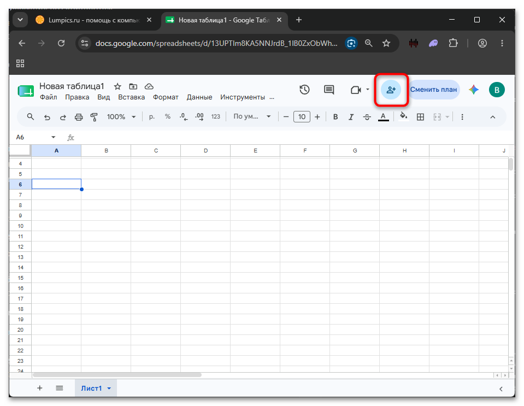Open the comments panel icon
524x406 pixels.
pyautogui.click(x=329, y=90)
